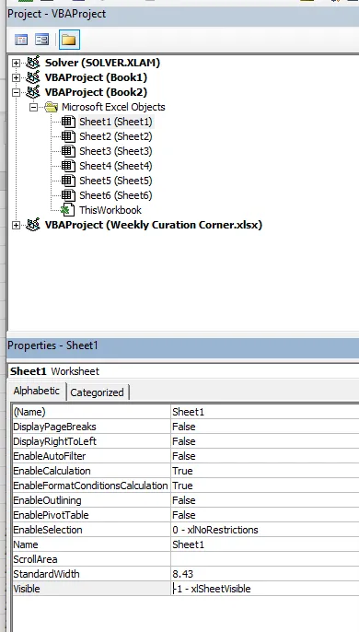Switch to the Alphabetic properties tab
Screen dimensions: 359x632
37,391
